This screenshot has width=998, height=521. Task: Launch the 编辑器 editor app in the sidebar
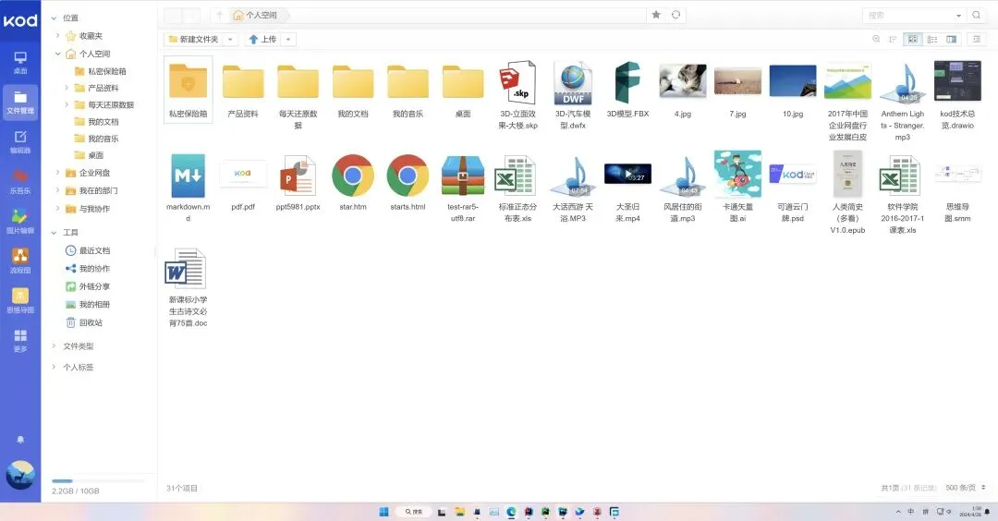coord(20,142)
